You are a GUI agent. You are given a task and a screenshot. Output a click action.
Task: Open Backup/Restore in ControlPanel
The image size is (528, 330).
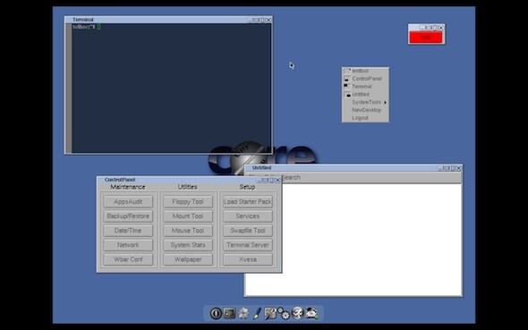click(x=128, y=216)
